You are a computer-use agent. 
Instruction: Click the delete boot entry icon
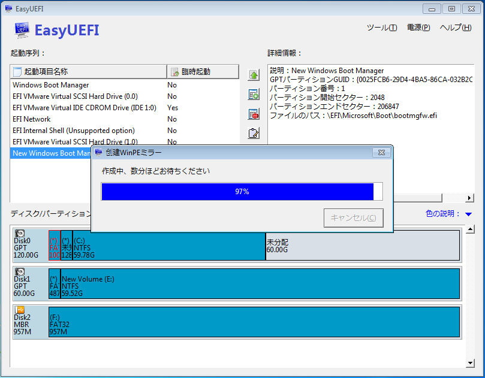coord(254,114)
